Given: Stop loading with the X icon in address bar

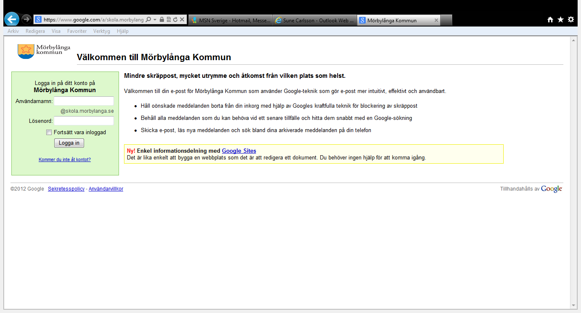Looking at the screenshot, I should [x=182, y=20].
